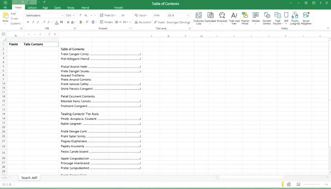Open the Forpaet group dialog launcher
Viewport: 331px width, 189px height.
pos(130,28)
